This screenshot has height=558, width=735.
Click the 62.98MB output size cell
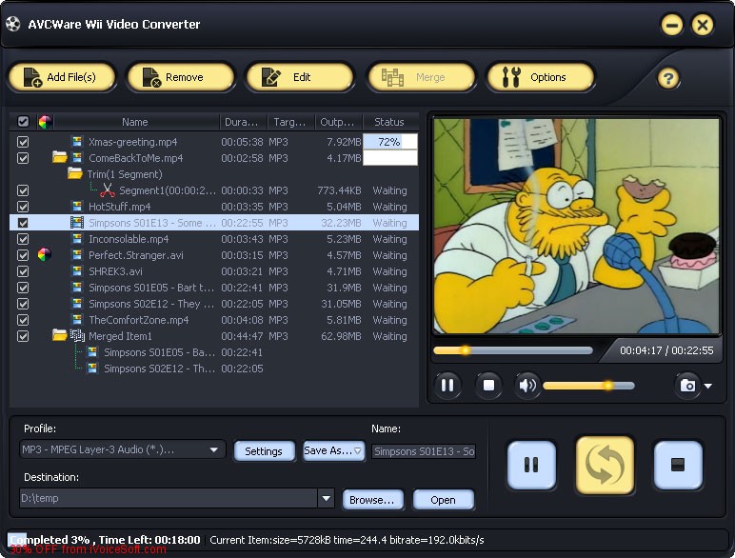[341, 336]
